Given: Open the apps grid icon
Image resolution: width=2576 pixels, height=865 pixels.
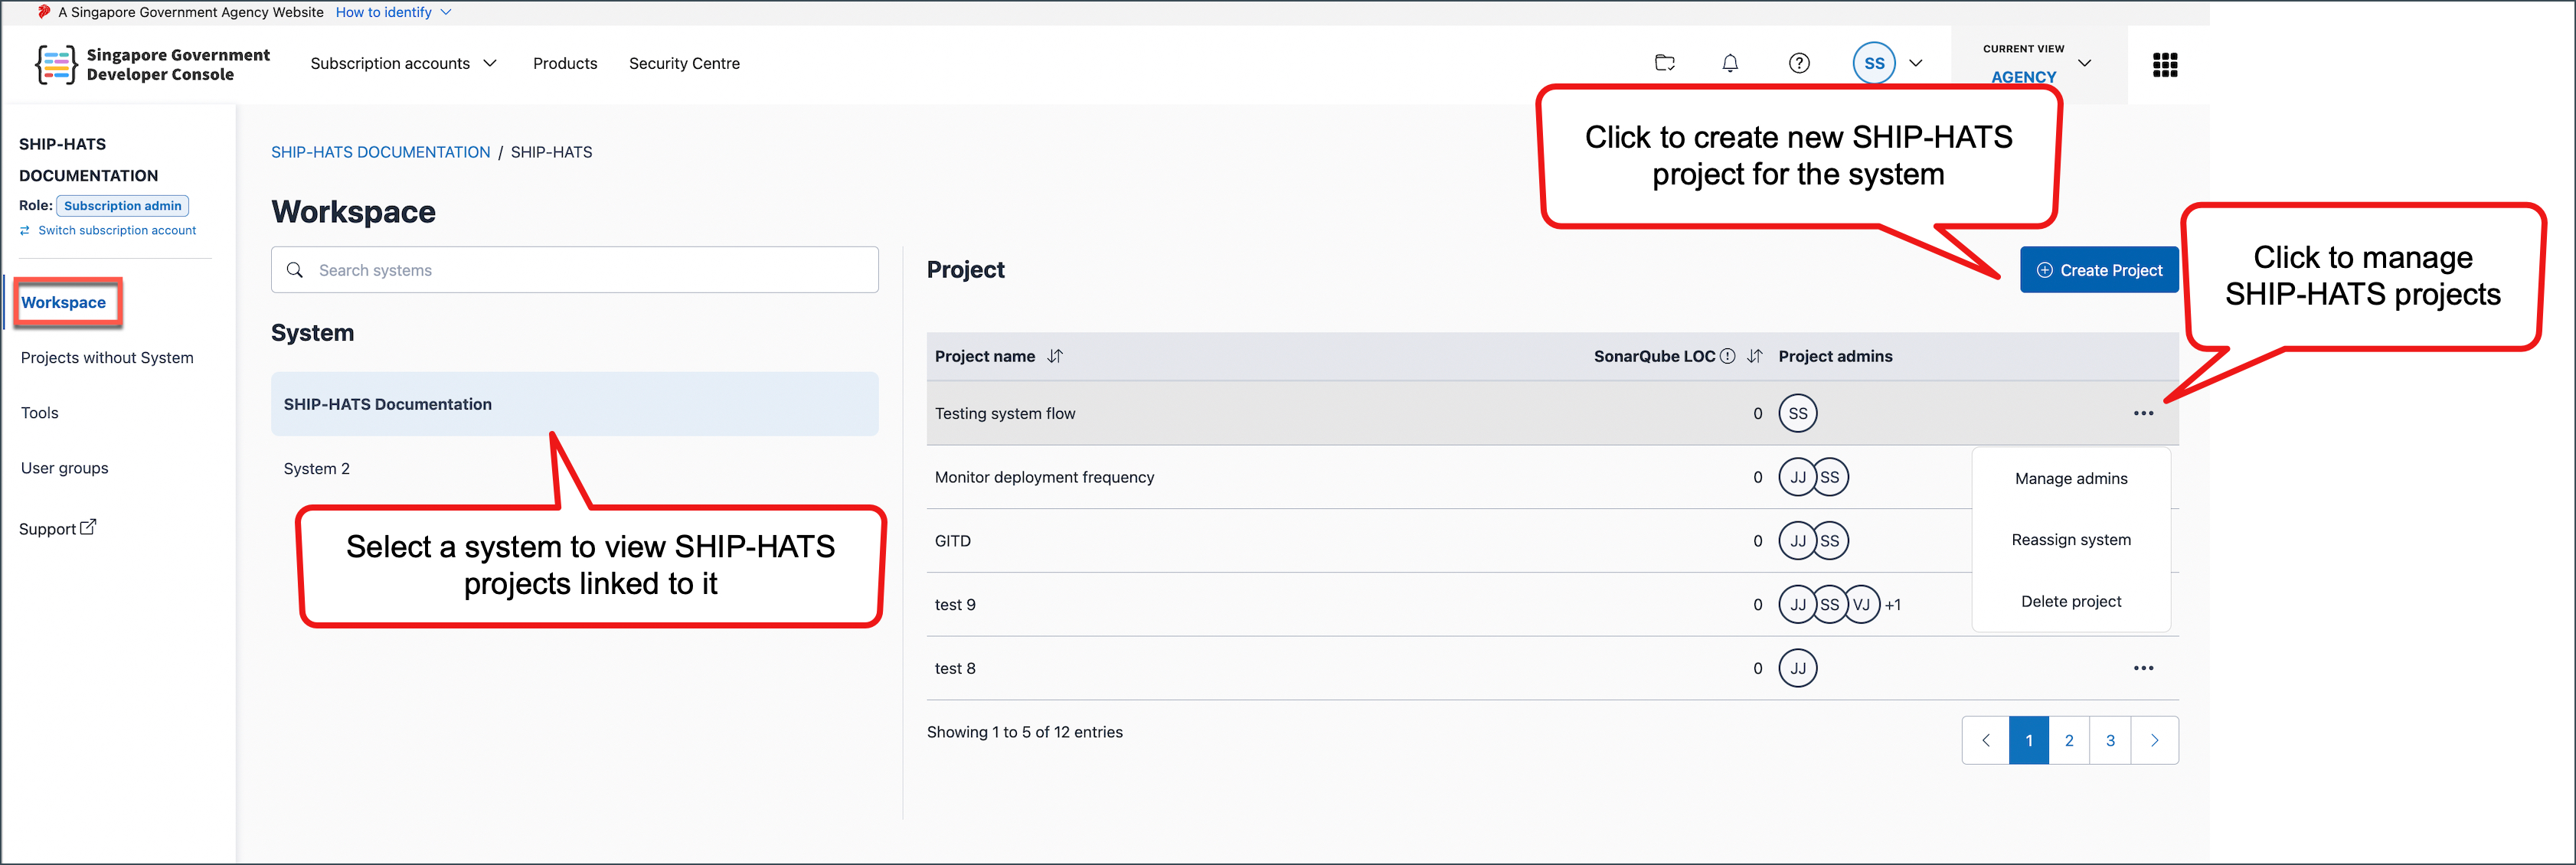Looking at the screenshot, I should coord(2165,64).
